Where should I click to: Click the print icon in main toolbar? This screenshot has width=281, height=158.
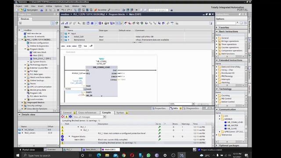pyautogui.click(x=42, y=10)
